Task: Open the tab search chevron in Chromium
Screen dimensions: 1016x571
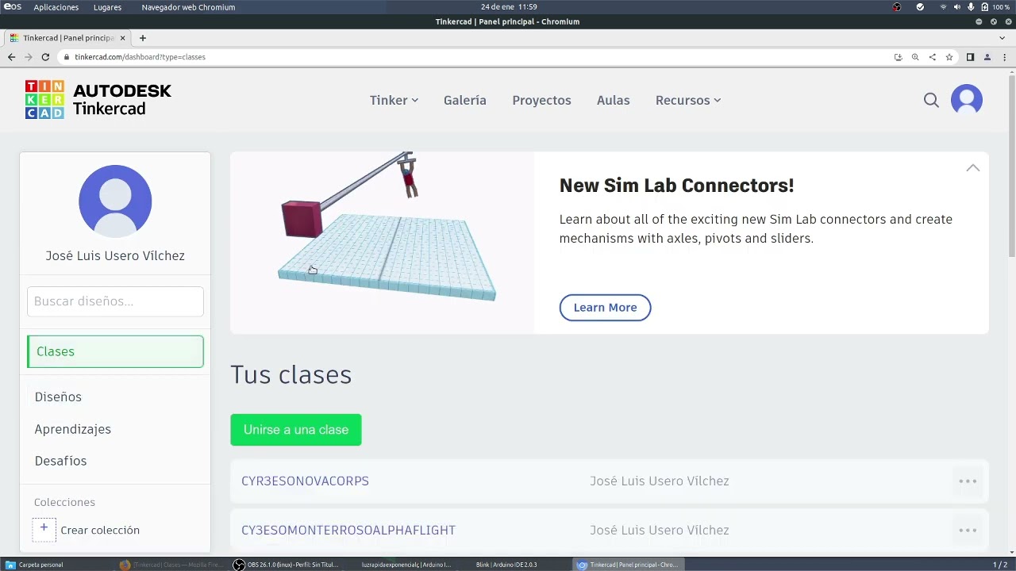Action: 1002,38
